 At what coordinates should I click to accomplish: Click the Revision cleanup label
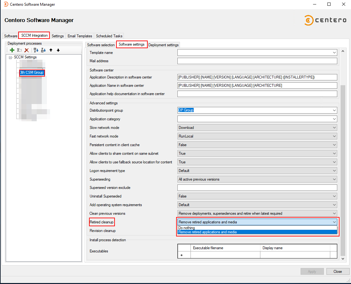(102, 231)
